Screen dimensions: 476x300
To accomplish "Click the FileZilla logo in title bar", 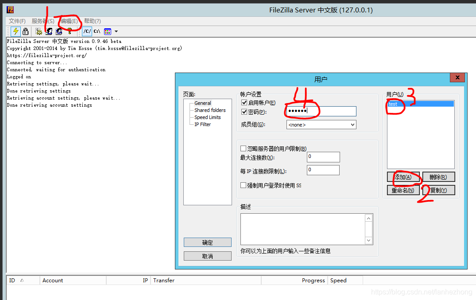I will click(10, 10).
